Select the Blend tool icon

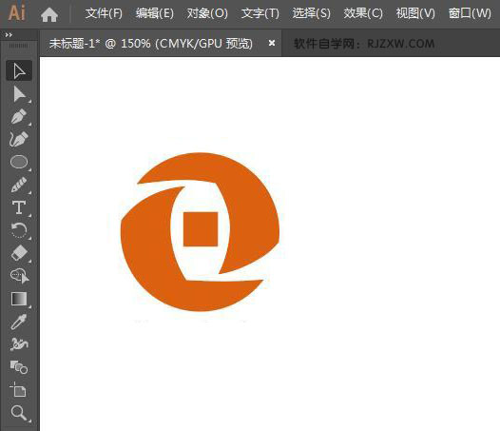[19, 367]
